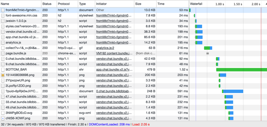The width and height of the screenshot is (267, 127).
Task: Open initiator link analytics.js:2
Action: click(105, 48)
